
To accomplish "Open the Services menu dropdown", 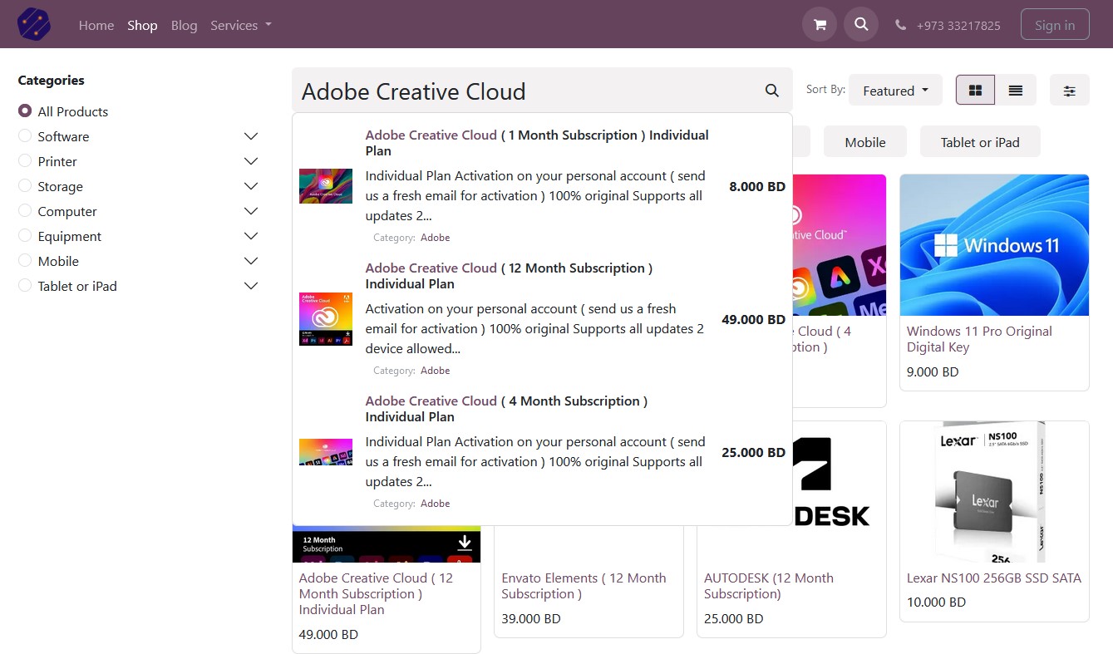I will pyautogui.click(x=241, y=25).
